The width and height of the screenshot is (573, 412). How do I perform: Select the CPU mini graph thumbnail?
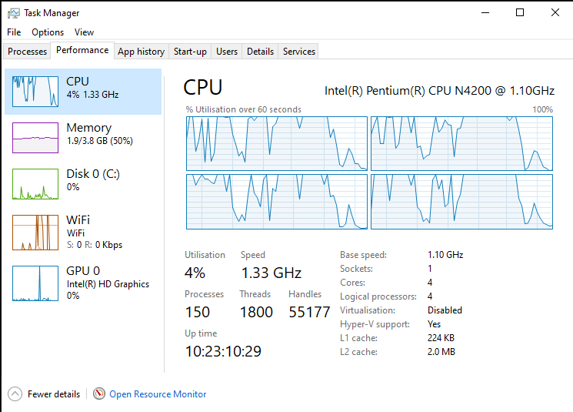(x=35, y=92)
